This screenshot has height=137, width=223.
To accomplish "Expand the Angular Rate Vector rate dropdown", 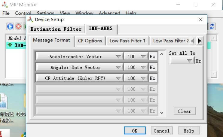I will click(143, 67).
